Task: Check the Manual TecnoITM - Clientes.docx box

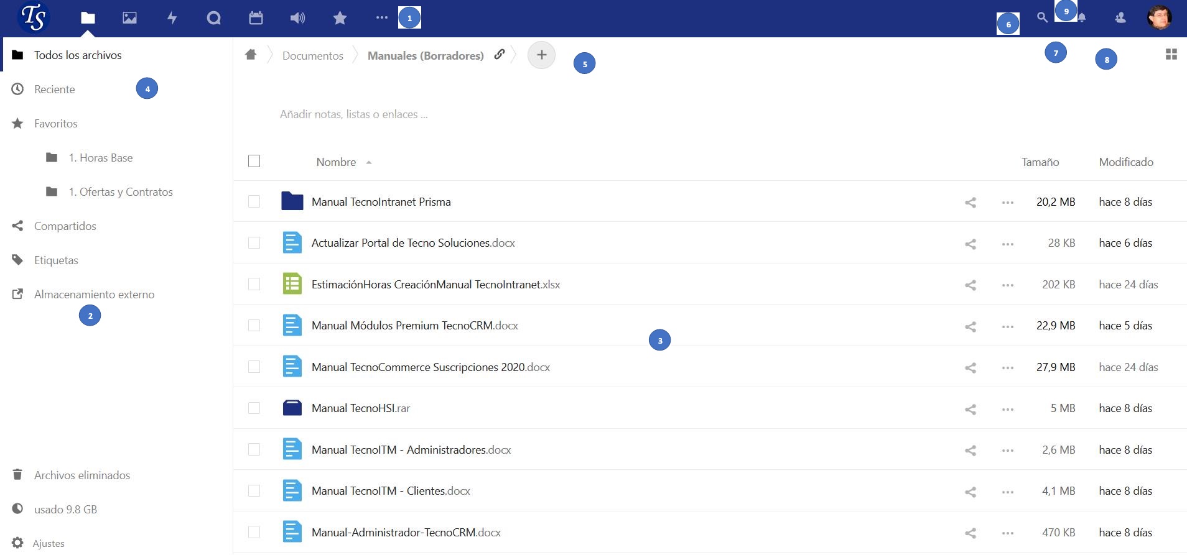Action: click(254, 491)
